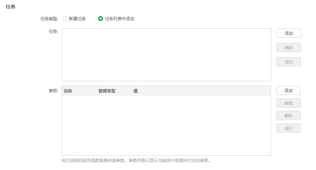Click 添加 button beside the 任务 list
The width and height of the screenshot is (316, 170).
coord(289,33)
